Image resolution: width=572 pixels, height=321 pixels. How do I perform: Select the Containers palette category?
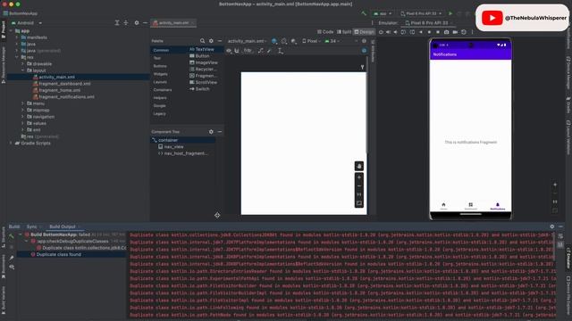pyautogui.click(x=163, y=89)
